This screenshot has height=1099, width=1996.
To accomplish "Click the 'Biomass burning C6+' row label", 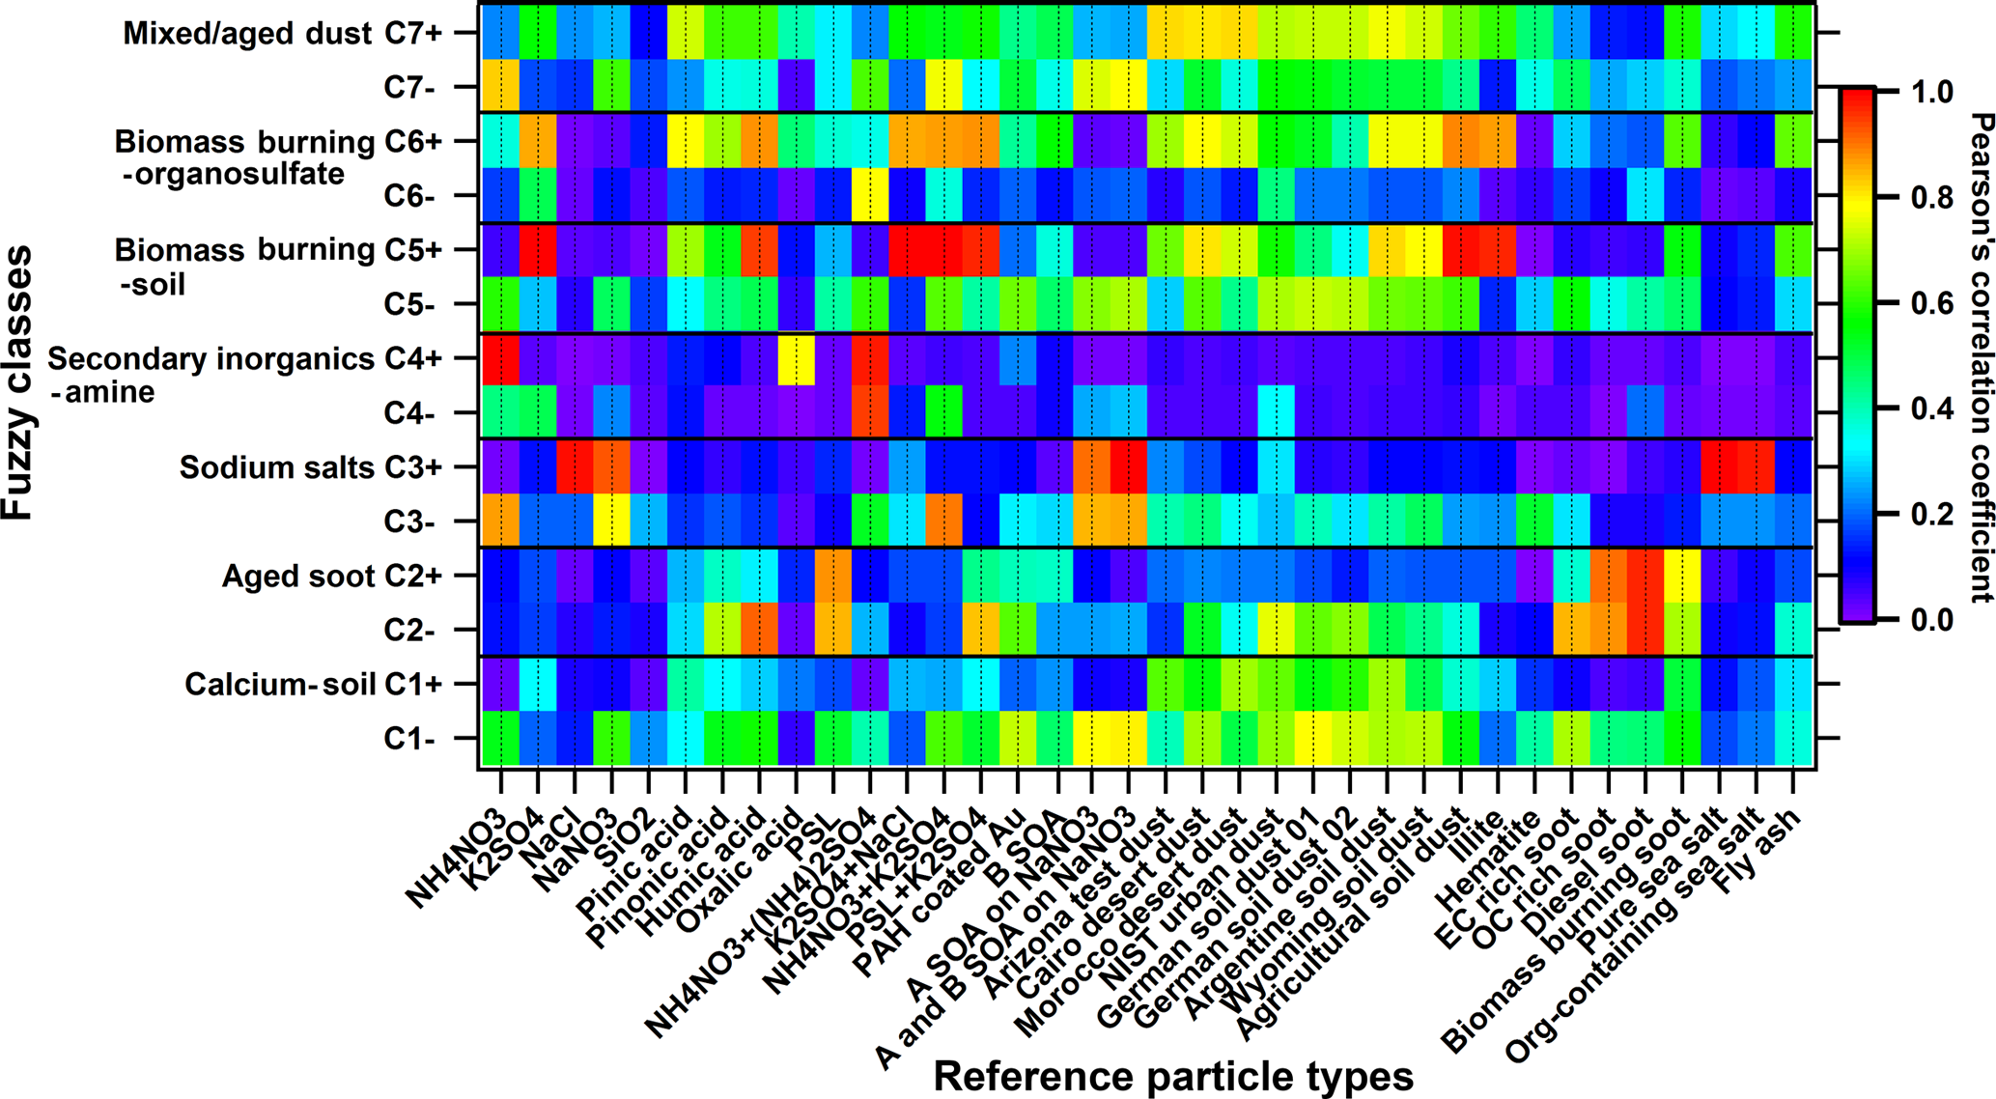I will click(278, 142).
